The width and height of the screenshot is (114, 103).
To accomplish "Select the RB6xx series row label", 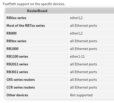I will pyautogui.click(x=16, y=18).
